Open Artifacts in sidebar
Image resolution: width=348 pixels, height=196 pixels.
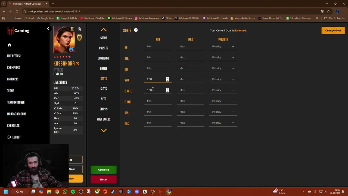[x=13, y=79]
